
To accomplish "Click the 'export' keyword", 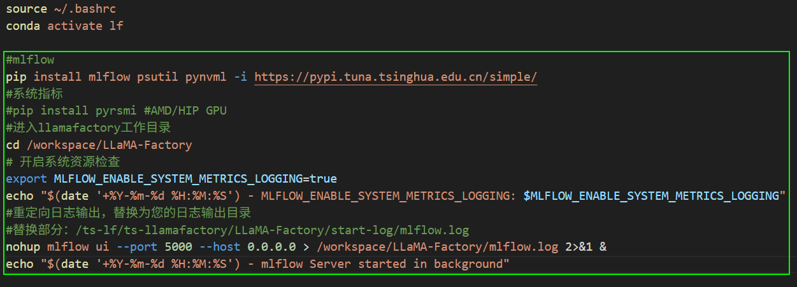I will point(26,178).
